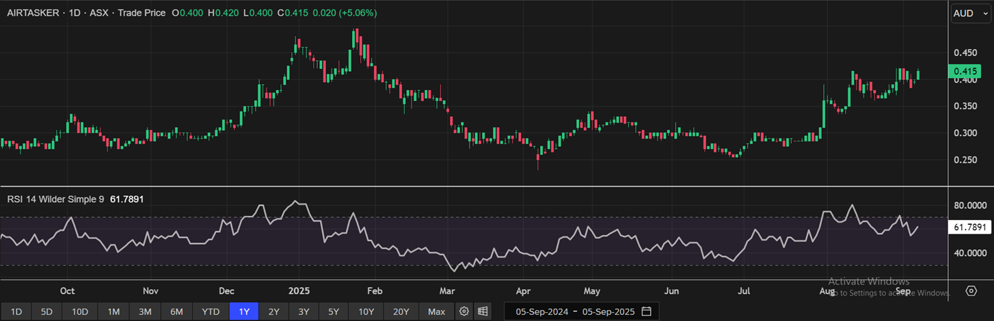This screenshot has width=994, height=321.
Task: Click the 05-Sep-2024 to 05-Sep-2025 date field
Action: (575, 311)
